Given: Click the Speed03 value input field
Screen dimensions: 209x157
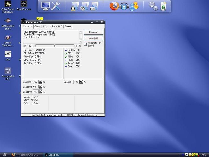Looking at the screenshot, I should [x=35, y=92].
